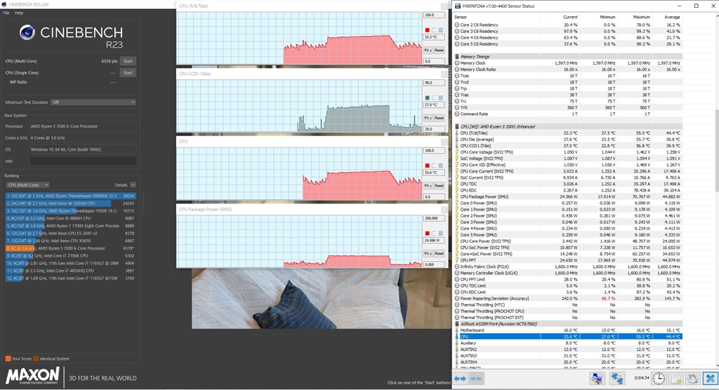Start the CPU (Single Core) test
Viewport: 719px width, 390px height.
pos(128,73)
